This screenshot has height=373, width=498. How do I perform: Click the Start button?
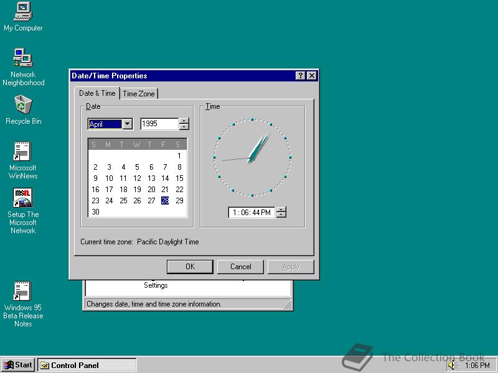coord(18,365)
